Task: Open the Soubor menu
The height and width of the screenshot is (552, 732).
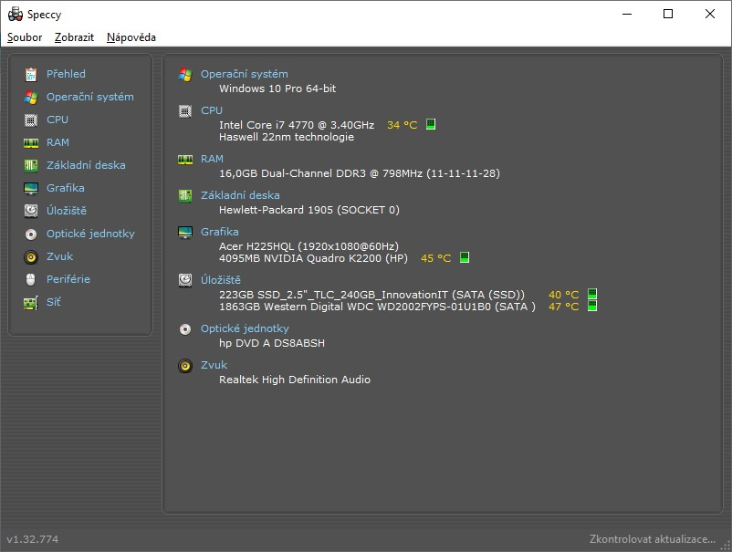Action: coord(24,37)
